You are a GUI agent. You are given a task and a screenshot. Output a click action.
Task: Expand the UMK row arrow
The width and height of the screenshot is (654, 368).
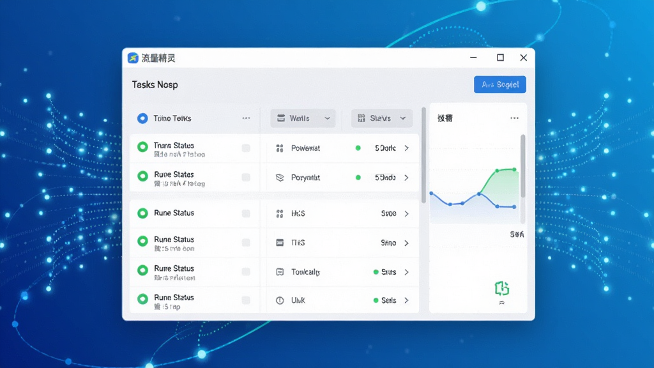click(x=407, y=300)
